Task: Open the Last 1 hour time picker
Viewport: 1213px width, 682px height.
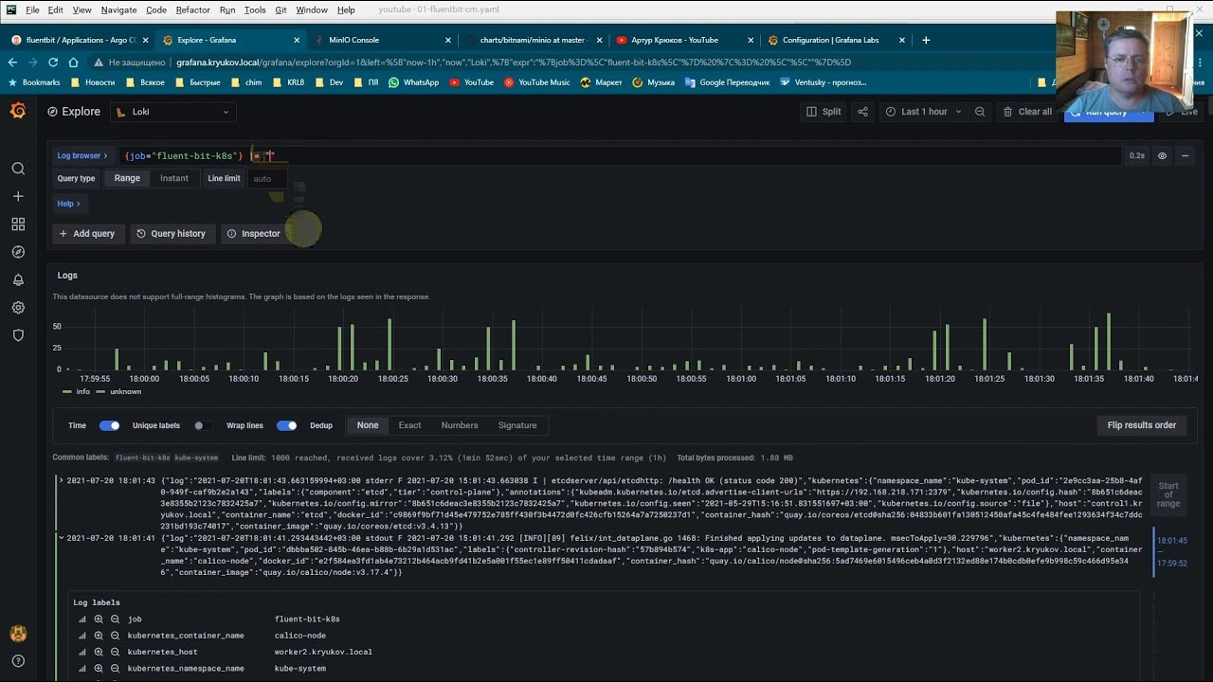Action: click(923, 112)
